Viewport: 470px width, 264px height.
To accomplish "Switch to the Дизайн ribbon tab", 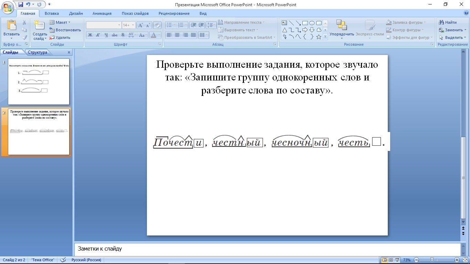I will 76,13.
